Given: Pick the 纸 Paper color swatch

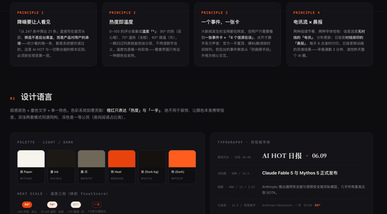Looking at the screenshot, I should tap(31, 159).
